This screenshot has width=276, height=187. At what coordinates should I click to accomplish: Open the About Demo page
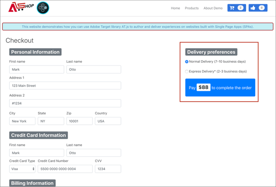point(213,8)
